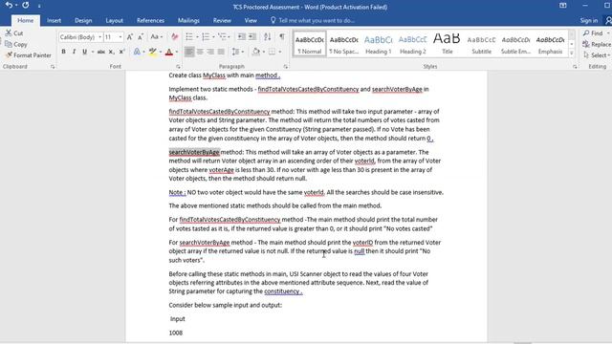The height and width of the screenshot is (344, 612).
Task: Click Find in Editing group
Action: (595, 33)
